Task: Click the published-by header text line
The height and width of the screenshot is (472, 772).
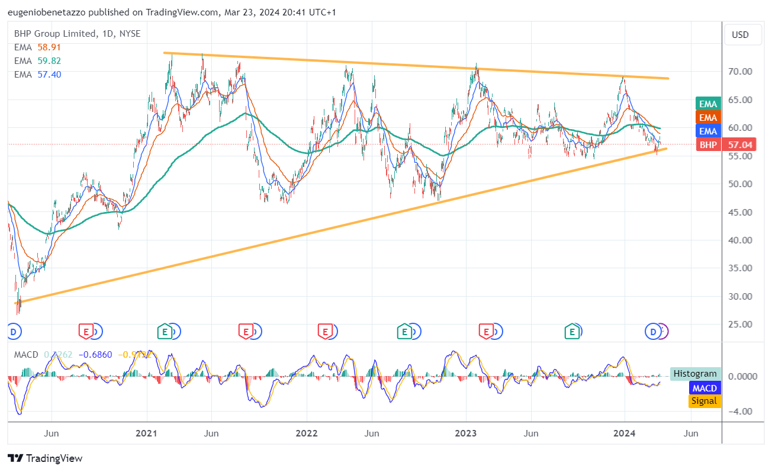Action: pos(172,12)
